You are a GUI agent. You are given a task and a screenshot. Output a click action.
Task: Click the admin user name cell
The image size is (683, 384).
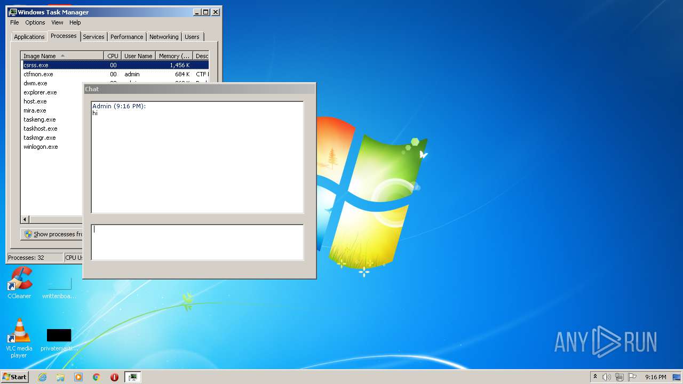[x=132, y=74]
